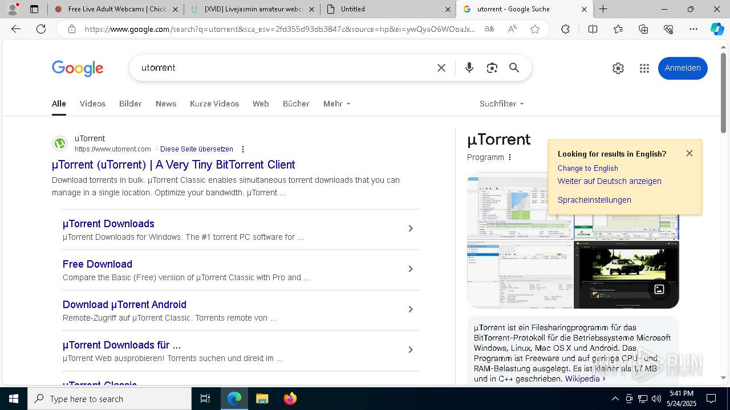Open µTorrent knowledge panel more options
This screenshot has height=410, width=730.
tap(510, 157)
